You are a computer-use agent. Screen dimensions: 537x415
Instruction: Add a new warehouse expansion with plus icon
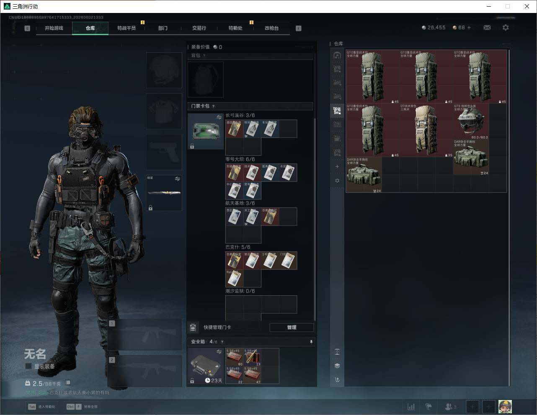(337, 167)
